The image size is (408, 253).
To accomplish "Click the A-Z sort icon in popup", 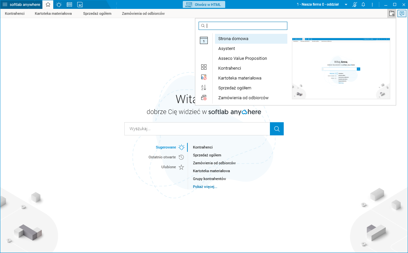I will pyautogui.click(x=204, y=87).
